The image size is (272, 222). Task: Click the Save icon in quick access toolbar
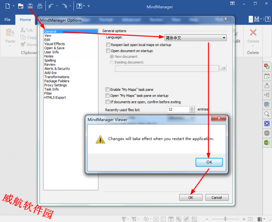pos(30,6)
